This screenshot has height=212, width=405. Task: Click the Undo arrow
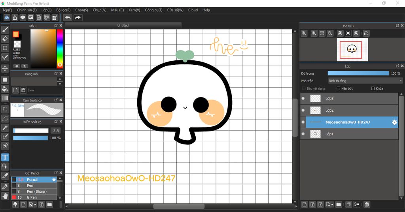(x=68, y=17)
